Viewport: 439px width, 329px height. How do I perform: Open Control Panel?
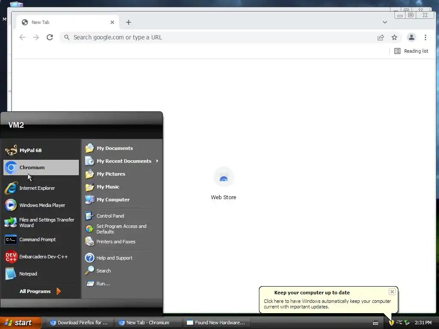point(122,216)
